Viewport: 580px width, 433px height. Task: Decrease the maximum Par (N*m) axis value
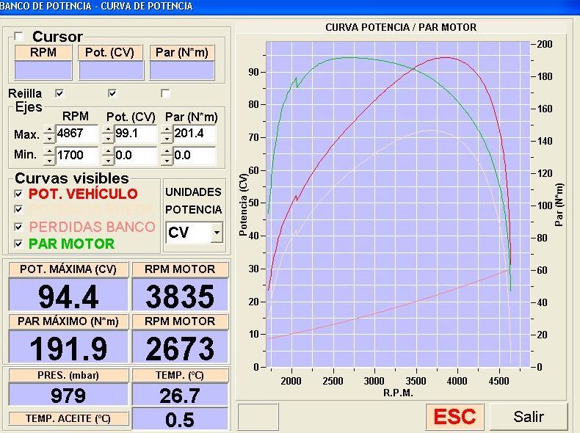(x=167, y=139)
